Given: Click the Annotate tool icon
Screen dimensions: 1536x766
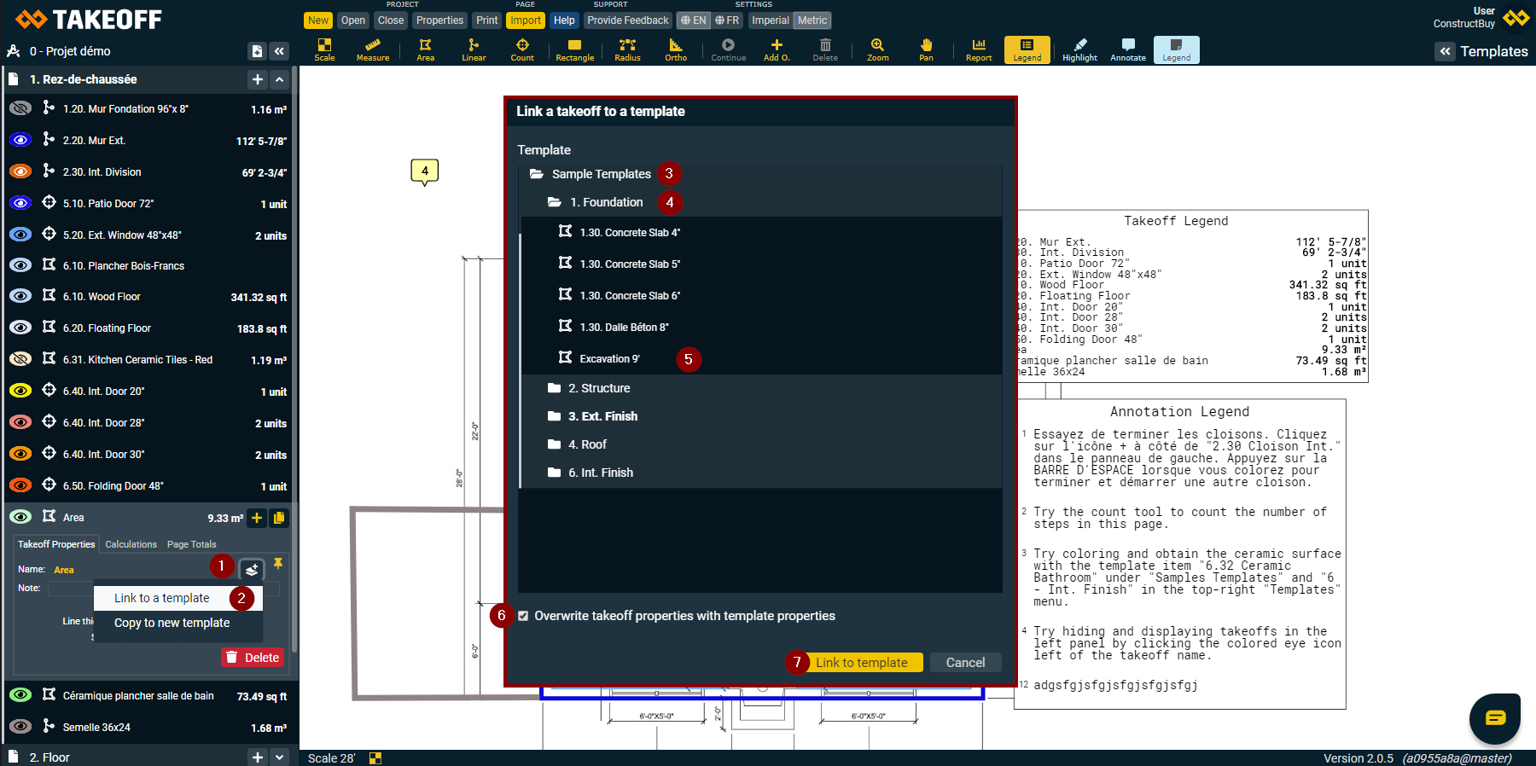Looking at the screenshot, I should pyautogui.click(x=1128, y=49).
